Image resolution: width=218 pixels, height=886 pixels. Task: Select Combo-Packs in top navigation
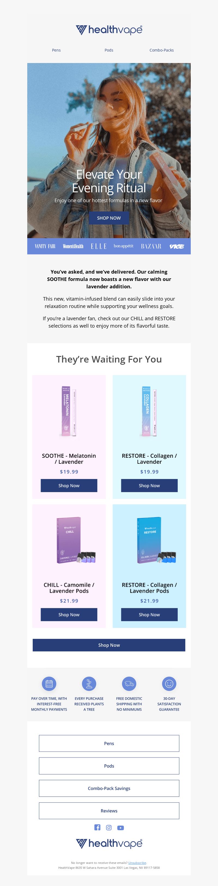(x=162, y=50)
